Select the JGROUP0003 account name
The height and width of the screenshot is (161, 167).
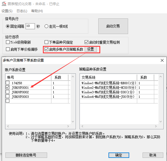coord(20,97)
